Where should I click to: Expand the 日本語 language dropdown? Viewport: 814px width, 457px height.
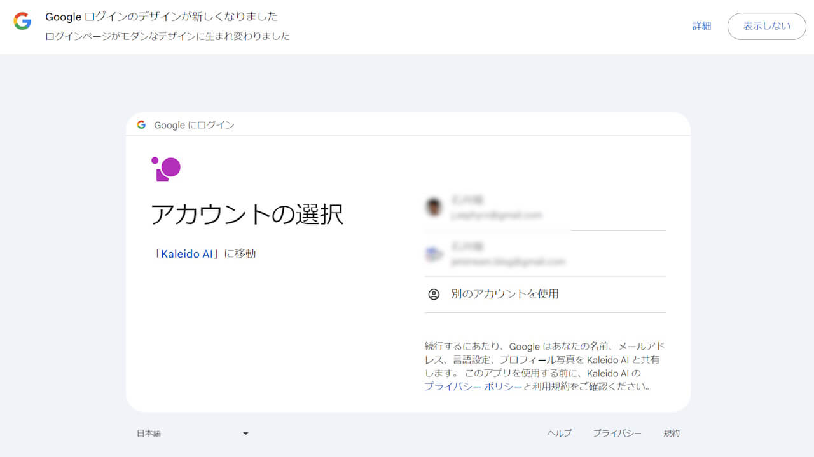[x=193, y=434]
